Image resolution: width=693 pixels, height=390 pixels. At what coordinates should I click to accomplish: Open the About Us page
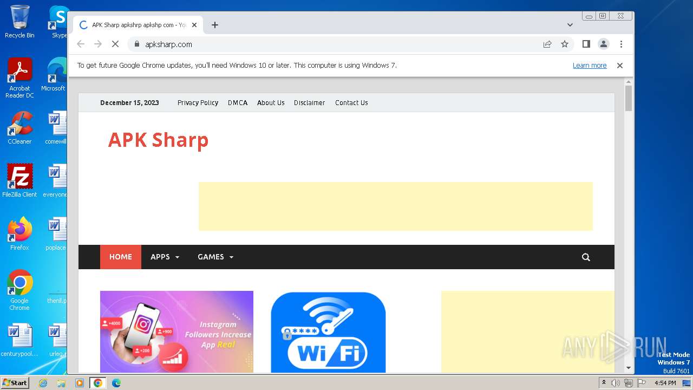[271, 103]
